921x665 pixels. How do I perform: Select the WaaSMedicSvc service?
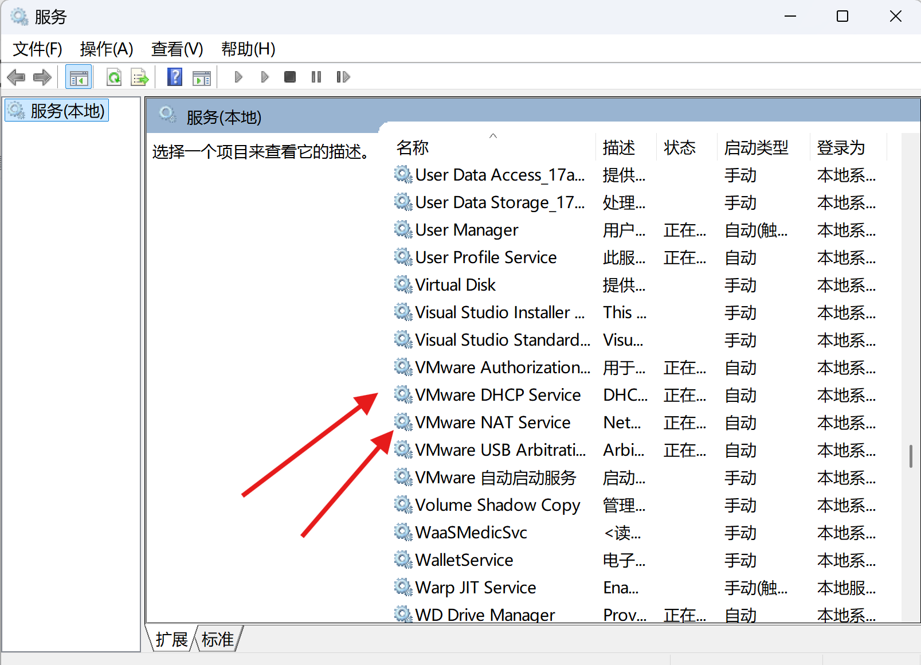(x=640, y=533)
